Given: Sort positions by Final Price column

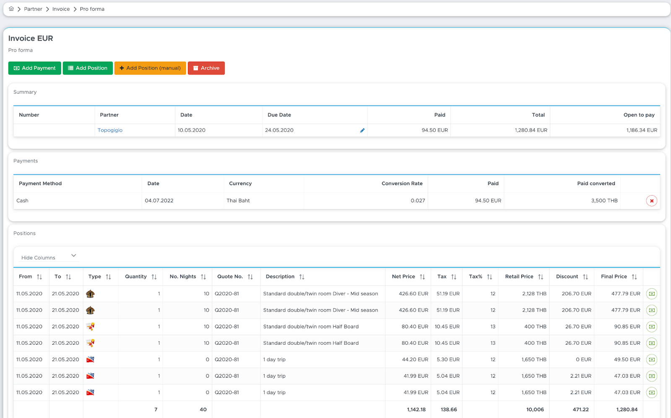Looking at the screenshot, I should tap(634, 277).
